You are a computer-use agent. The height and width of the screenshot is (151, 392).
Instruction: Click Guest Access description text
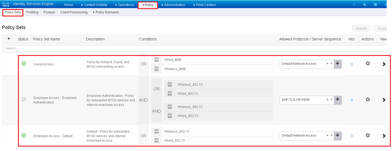click(x=108, y=64)
